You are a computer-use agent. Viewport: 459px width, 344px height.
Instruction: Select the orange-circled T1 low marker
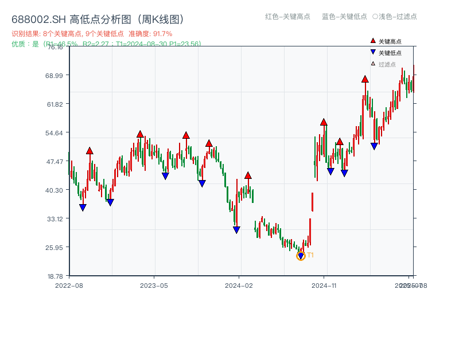pos(301,256)
